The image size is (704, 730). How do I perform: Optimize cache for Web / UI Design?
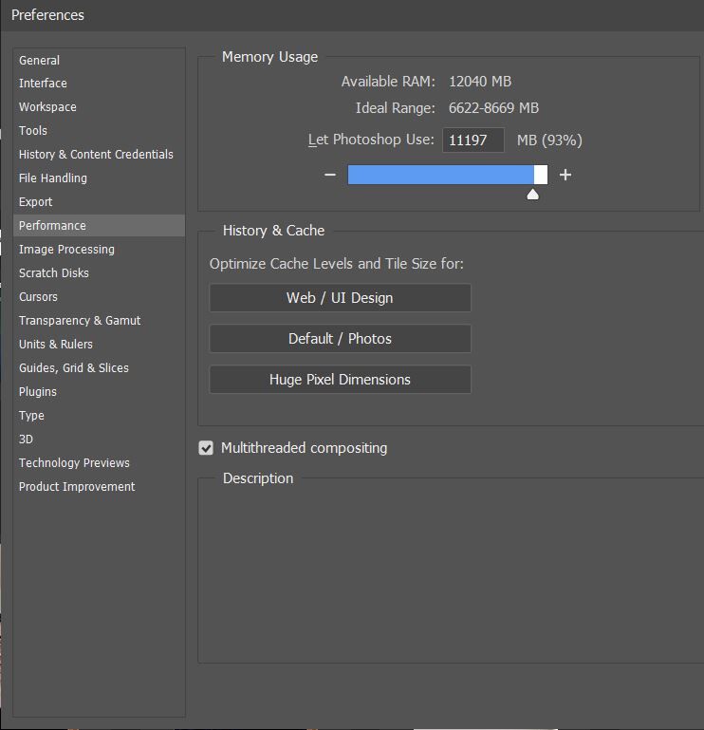coord(340,298)
